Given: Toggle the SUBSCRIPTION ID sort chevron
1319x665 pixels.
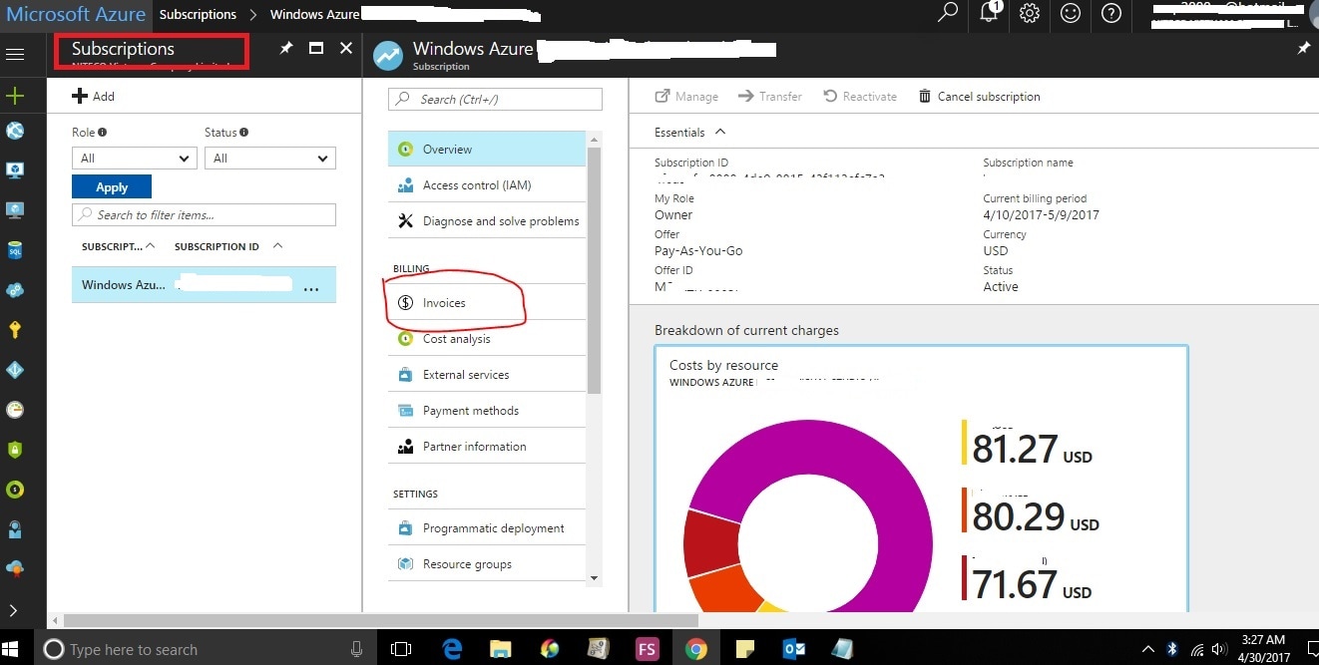Looking at the screenshot, I should point(276,245).
